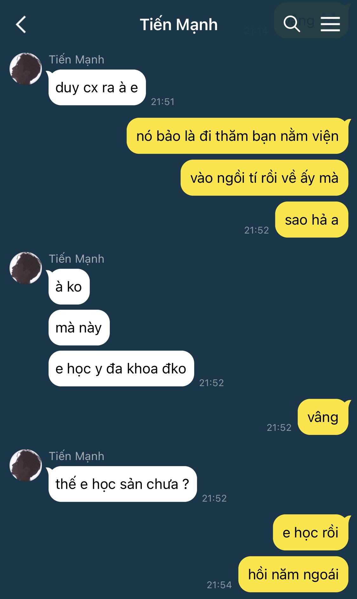Select message 'nó bảo là đi thăm bạn nằm viện'
The image size is (357, 599).
click(237, 136)
